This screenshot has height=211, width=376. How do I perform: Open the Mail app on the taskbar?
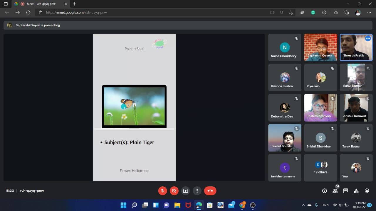click(x=231, y=205)
